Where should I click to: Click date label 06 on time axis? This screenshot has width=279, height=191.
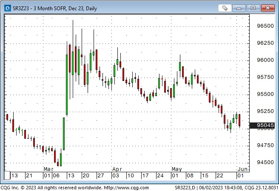[56, 176]
